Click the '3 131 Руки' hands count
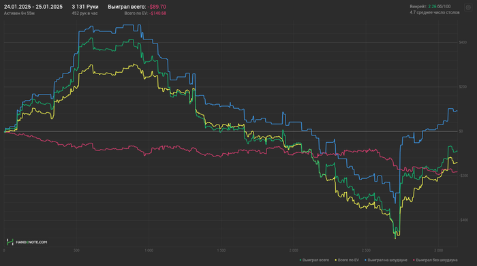The image size is (477, 266). [x=85, y=7]
